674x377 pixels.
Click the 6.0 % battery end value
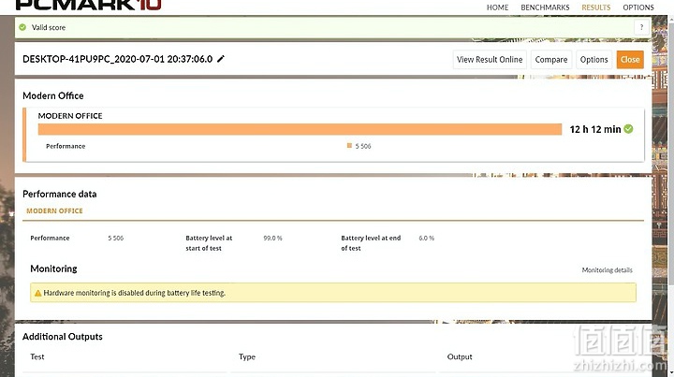[427, 238]
